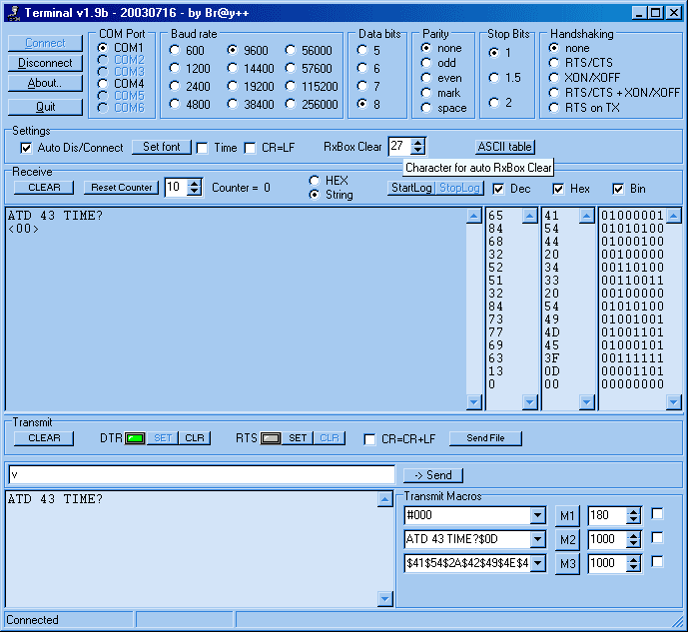688x632 pixels.
Task: Send macro M1
Action: coord(567,516)
